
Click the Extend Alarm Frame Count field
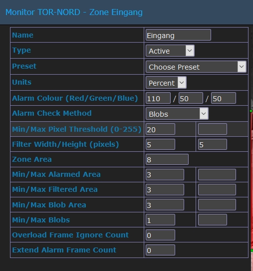tap(160, 250)
